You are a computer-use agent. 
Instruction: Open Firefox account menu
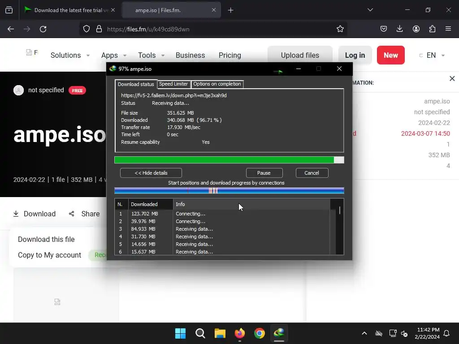pos(416,29)
